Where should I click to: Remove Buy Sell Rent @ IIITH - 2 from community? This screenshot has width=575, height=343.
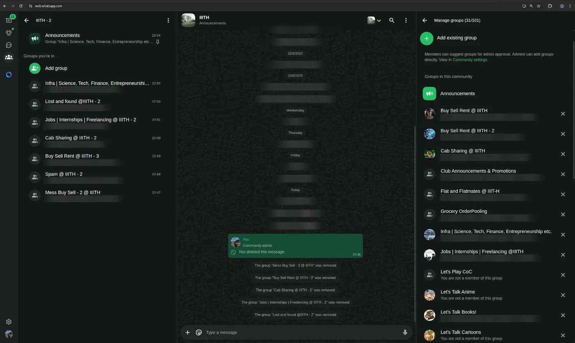coord(563,134)
